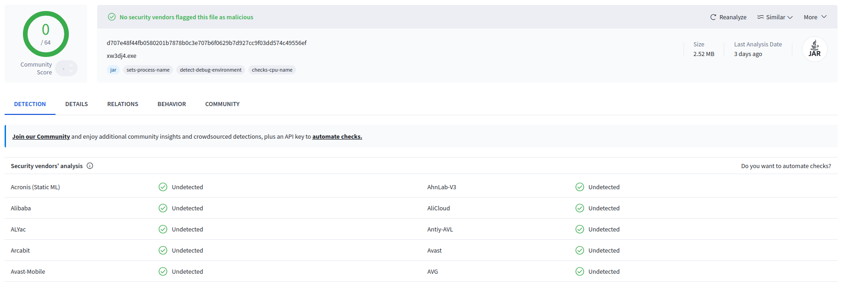Click vendor name 'Arcabit'

tap(20, 250)
